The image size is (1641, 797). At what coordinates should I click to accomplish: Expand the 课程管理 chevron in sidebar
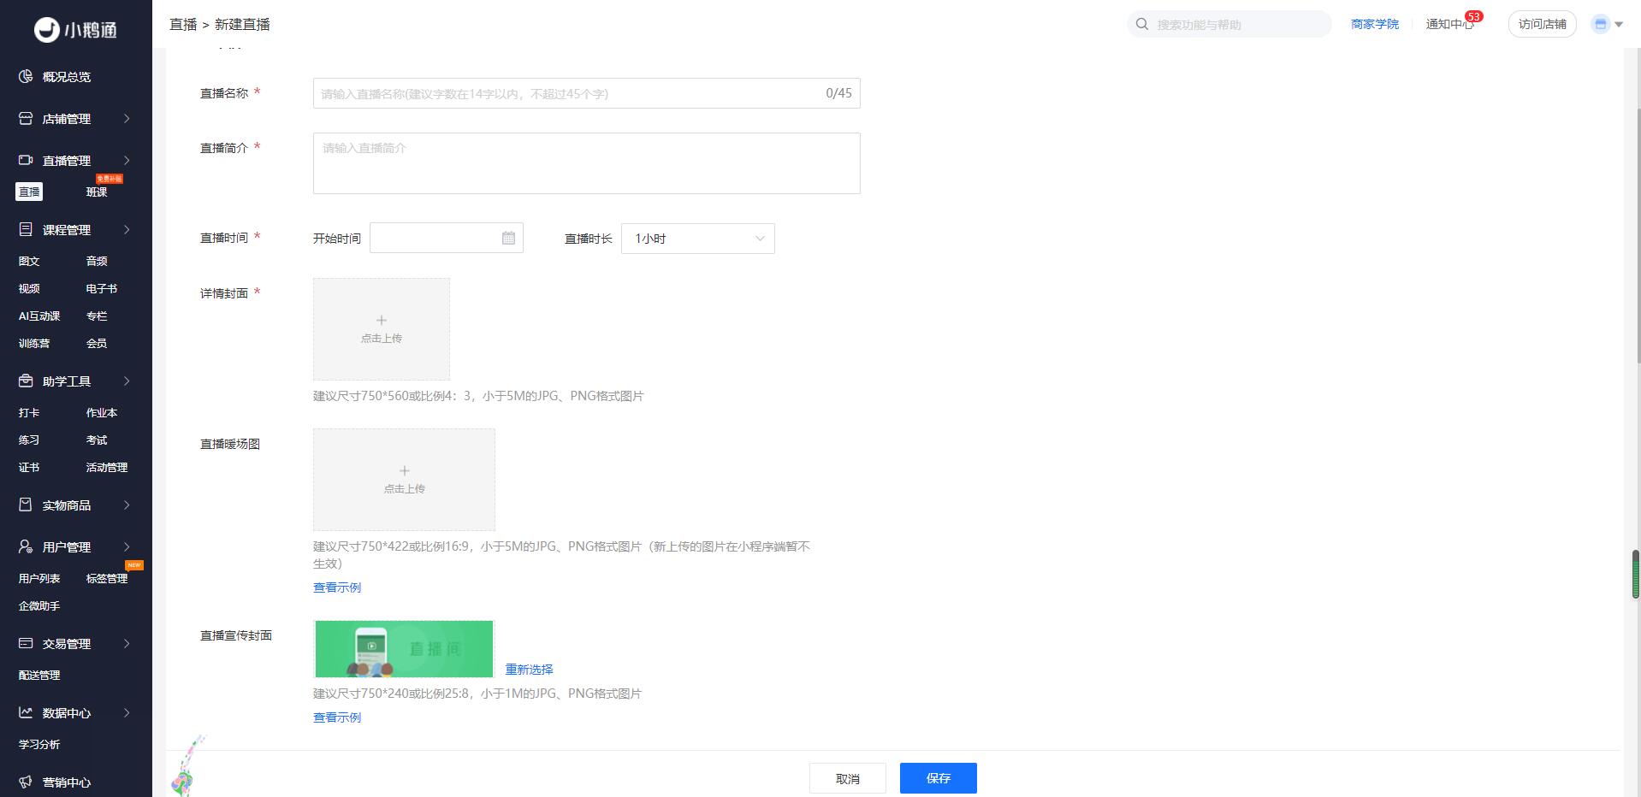pos(127,230)
